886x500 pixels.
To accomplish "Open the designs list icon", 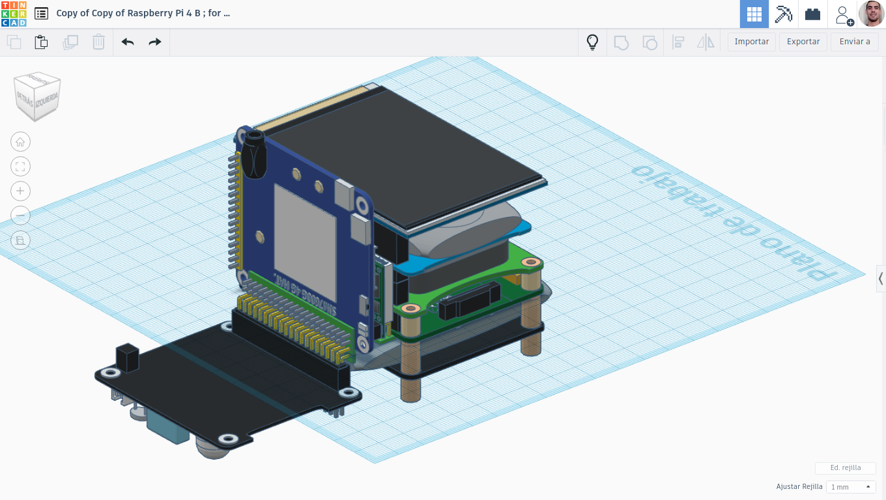I will [41, 13].
